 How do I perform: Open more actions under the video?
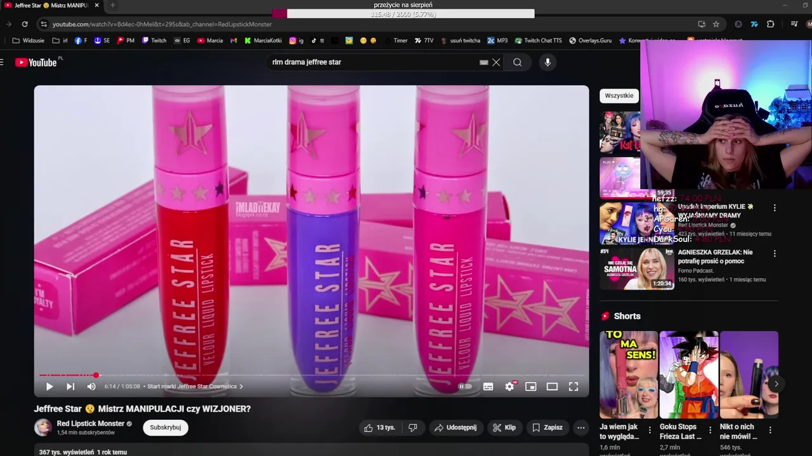[580, 427]
